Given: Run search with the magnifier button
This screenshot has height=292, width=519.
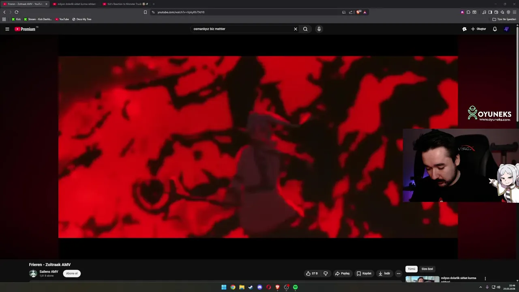Looking at the screenshot, I should click(305, 29).
